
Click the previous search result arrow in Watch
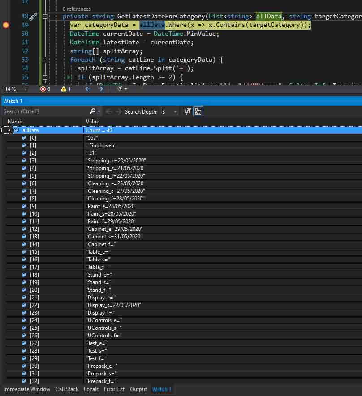click(x=109, y=111)
